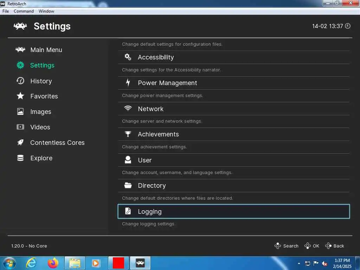
Task: Click the gamepad icon beside Back
Action: (x=328, y=246)
